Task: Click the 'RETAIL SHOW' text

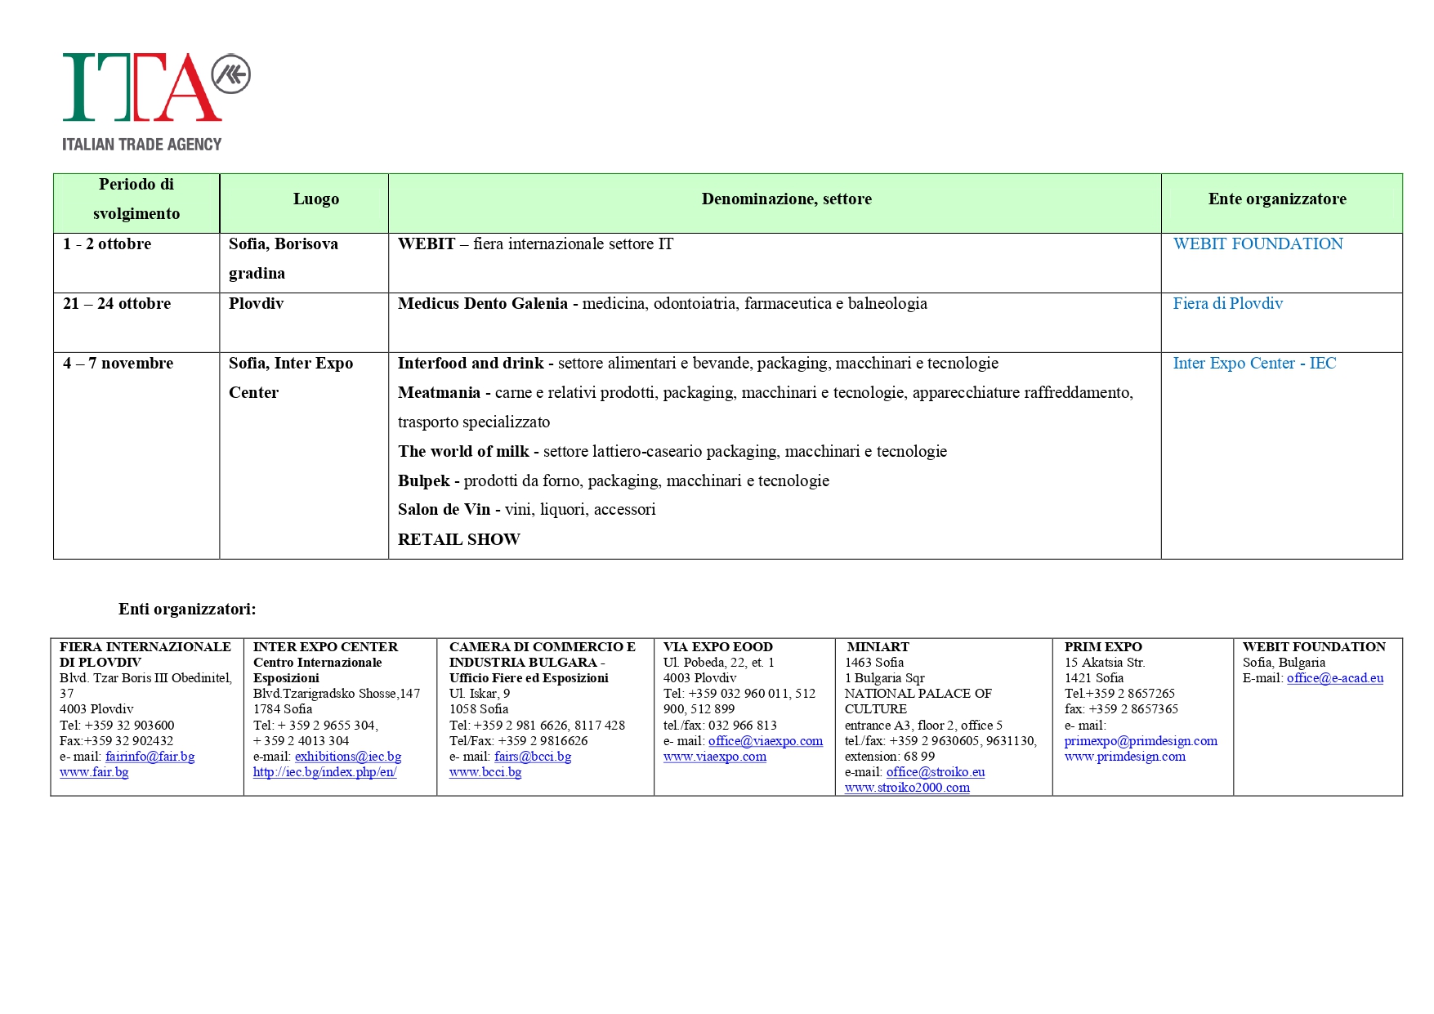Action: pos(458,540)
